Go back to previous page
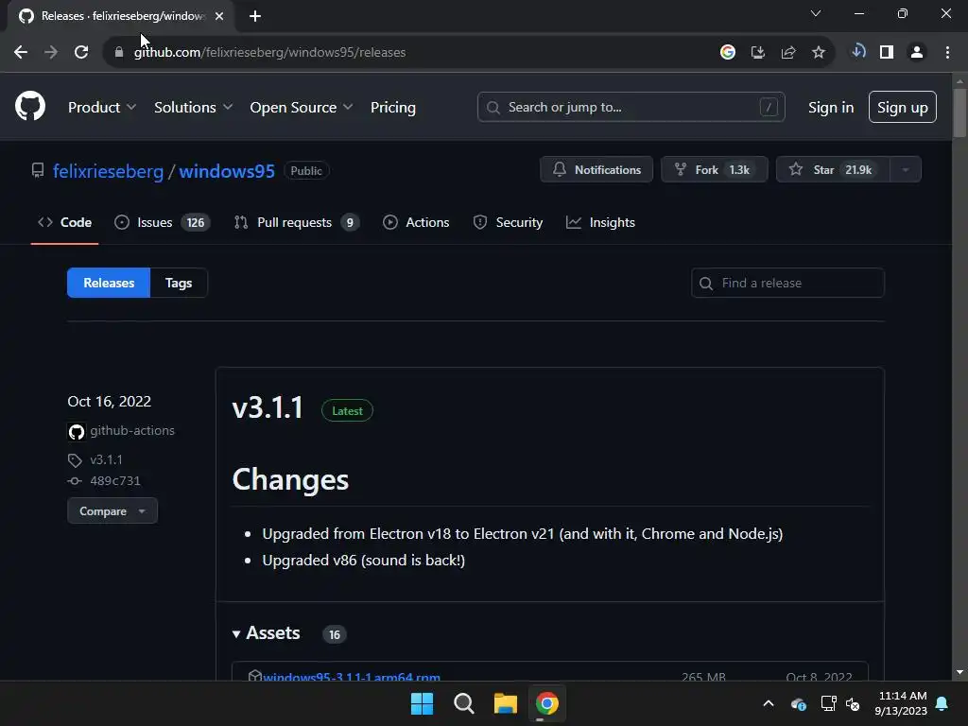Image resolution: width=968 pixels, height=726 pixels. [x=21, y=53]
